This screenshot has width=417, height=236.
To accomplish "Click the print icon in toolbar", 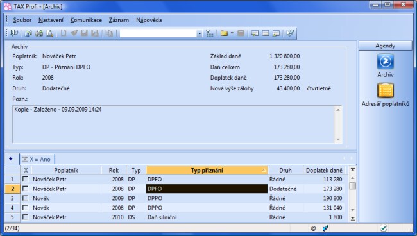I will pos(39,33).
